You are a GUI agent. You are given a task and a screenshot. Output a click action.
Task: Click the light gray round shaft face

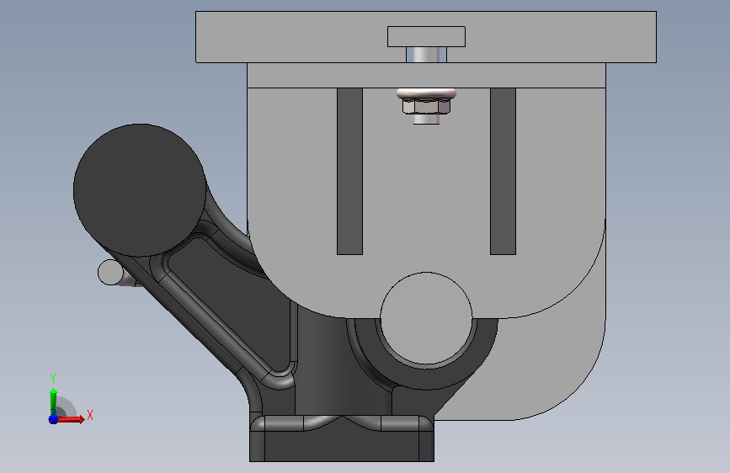426,318
